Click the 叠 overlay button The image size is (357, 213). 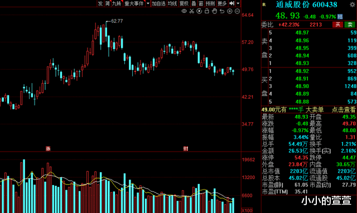194,3
